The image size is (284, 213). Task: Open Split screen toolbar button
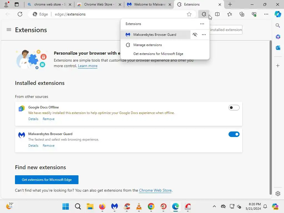[217, 14]
